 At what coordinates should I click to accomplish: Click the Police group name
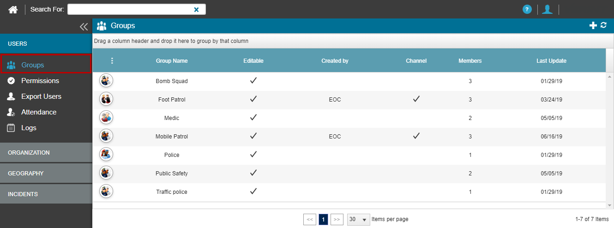(172, 155)
